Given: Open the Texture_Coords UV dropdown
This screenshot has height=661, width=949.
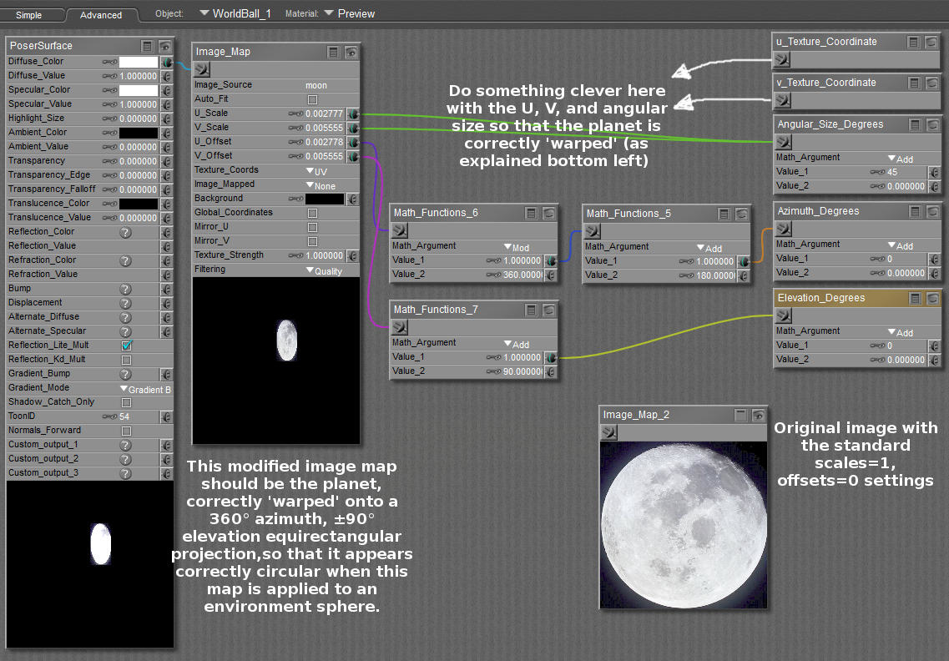Looking at the screenshot, I should (x=315, y=170).
